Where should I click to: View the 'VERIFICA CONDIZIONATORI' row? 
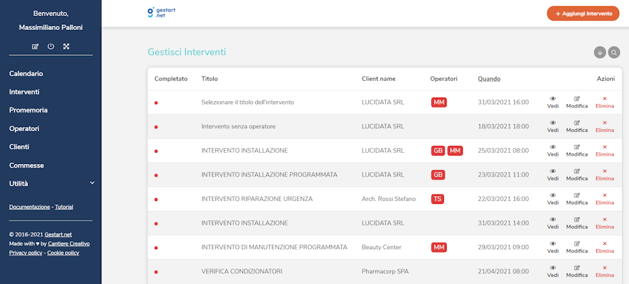pos(553,271)
